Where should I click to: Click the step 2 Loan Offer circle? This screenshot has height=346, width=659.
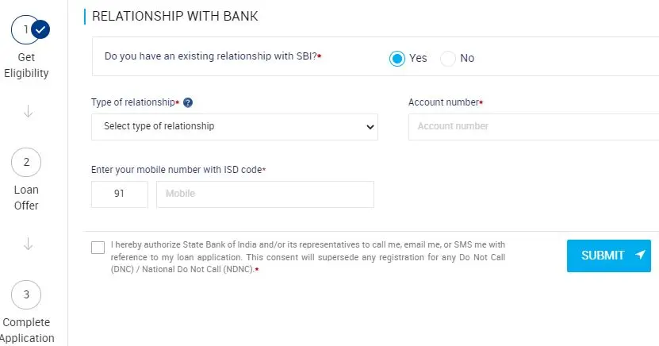[26, 162]
